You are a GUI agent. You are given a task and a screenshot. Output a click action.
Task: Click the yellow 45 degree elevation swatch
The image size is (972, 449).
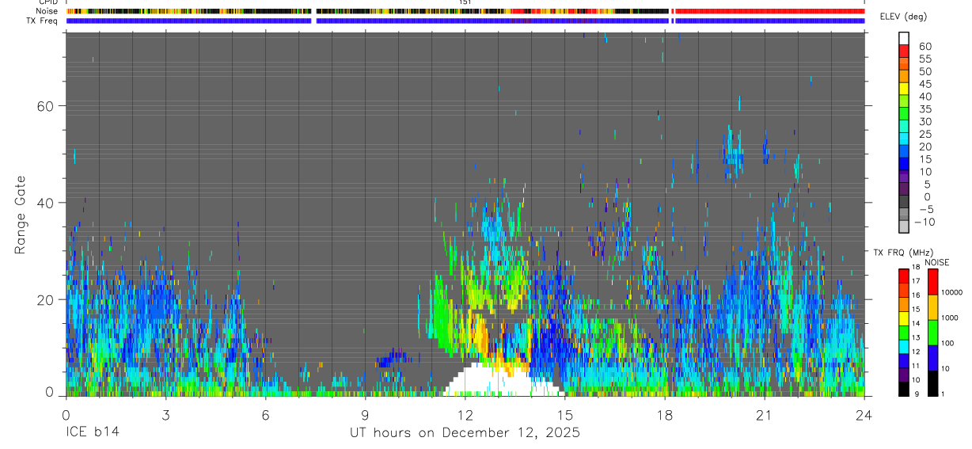pyautogui.click(x=903, y=89)
